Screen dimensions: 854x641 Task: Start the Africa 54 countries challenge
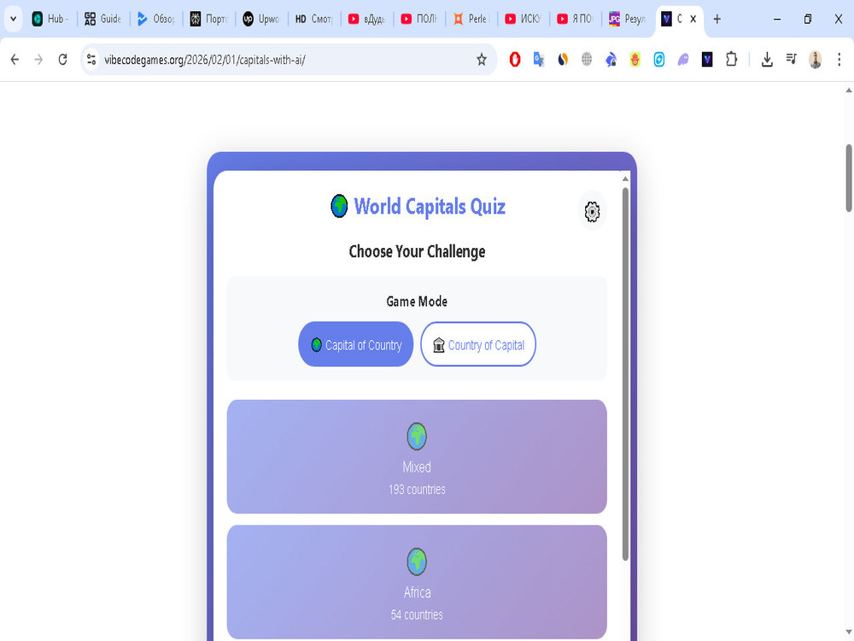click(417, 582)
